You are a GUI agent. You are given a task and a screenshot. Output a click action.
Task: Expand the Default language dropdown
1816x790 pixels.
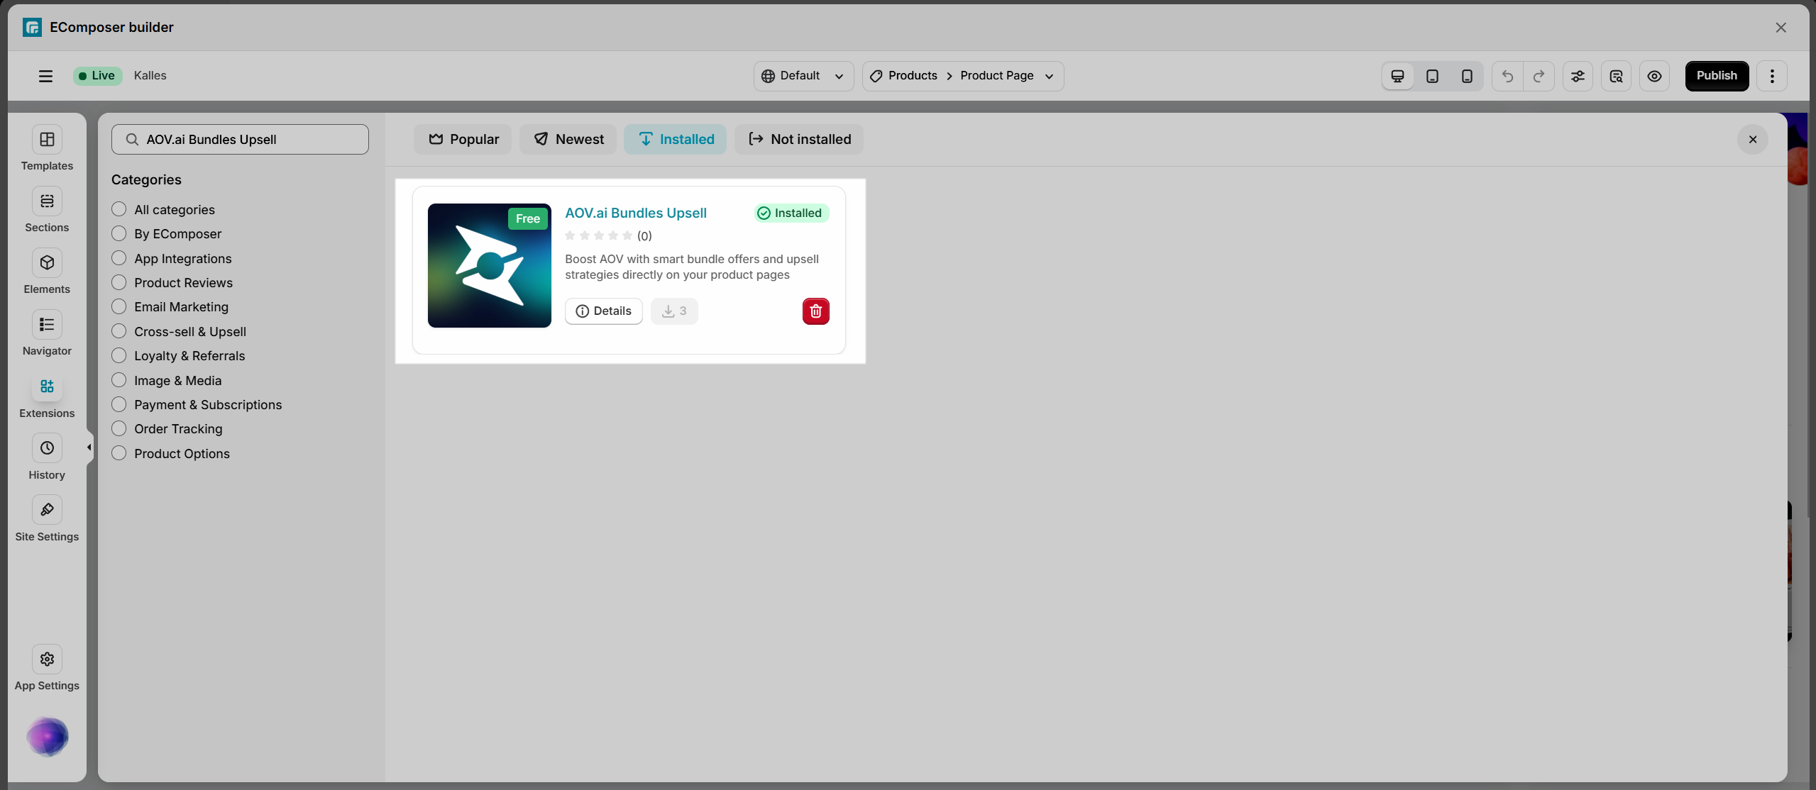pyautogui.click(x=803, y=76)
